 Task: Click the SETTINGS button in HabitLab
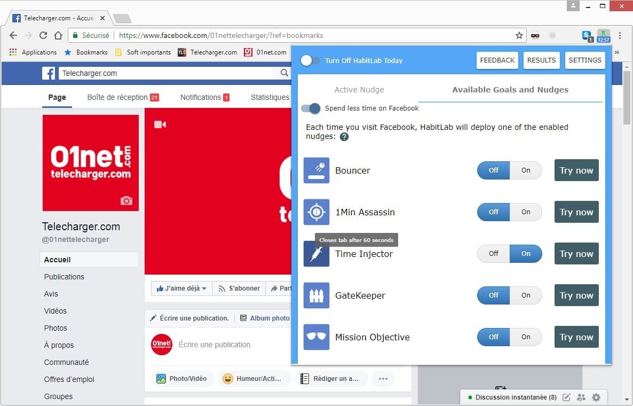point(584,60)
